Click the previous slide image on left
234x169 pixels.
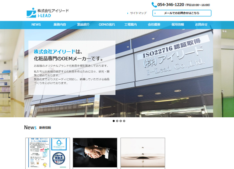click(12, 73)
